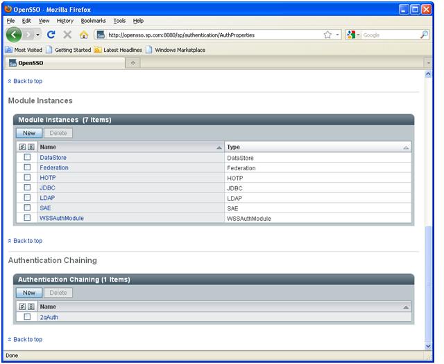Click the site identity icon in address bar
The height and width of the screenshot is (364, 444).
(101, 35)
